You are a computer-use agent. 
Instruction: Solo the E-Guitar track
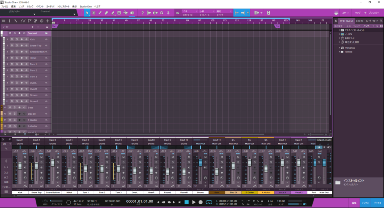click(x=15, y=120)
